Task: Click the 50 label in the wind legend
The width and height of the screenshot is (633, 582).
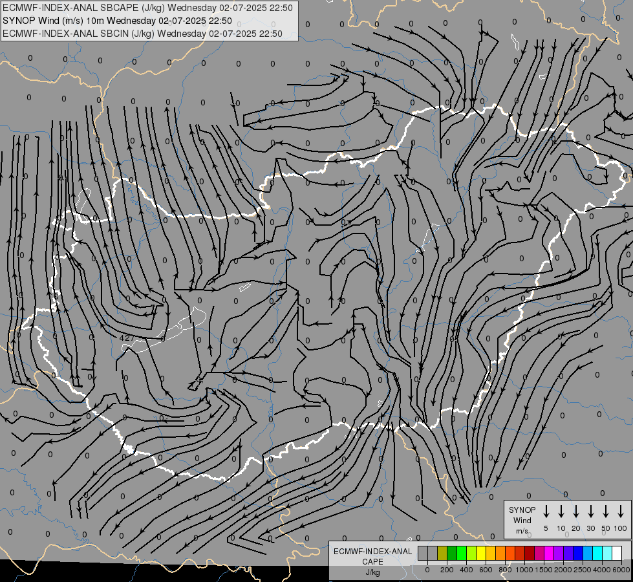Action: point(606,528)
